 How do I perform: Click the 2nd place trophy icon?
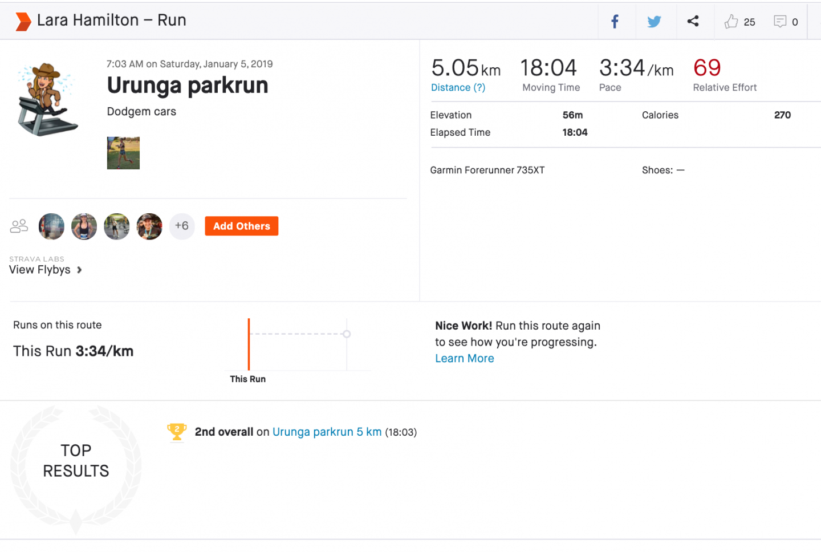(x=177, y=432)
